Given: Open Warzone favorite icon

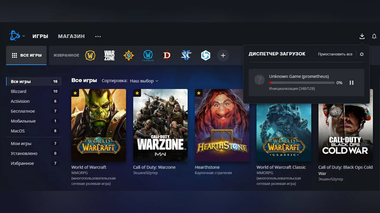Looking at the screenshot, I should (x=109, y=56).
